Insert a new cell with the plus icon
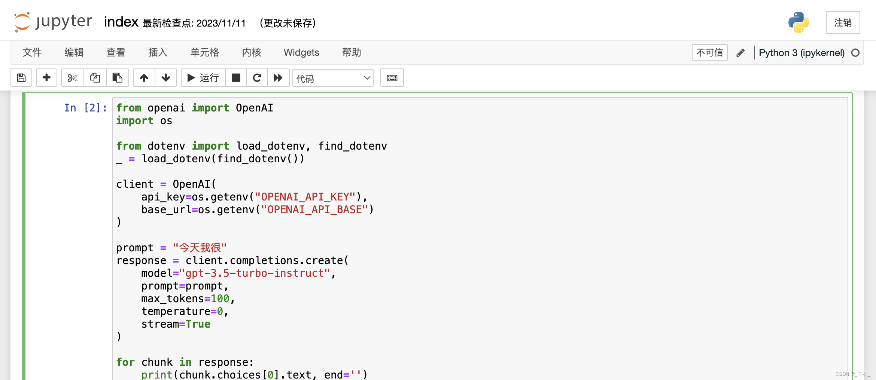The height and width of the screenshot is (380, 876). (x=46, y=78)
